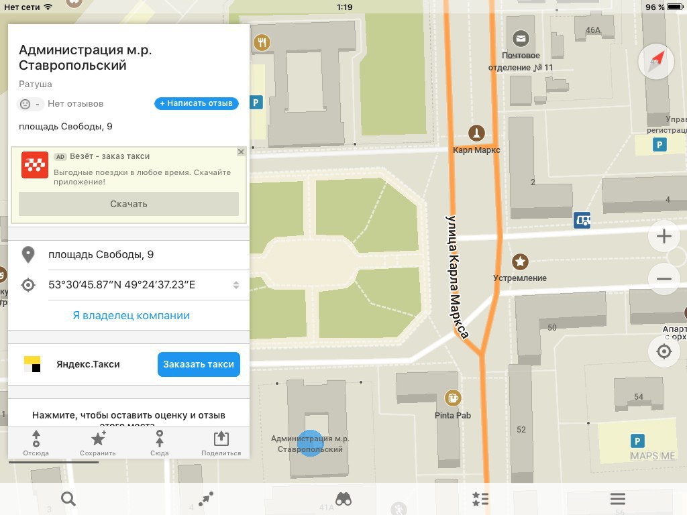
Task: Select parking icon near top-right Управ
Action: [x=659, y=145]
